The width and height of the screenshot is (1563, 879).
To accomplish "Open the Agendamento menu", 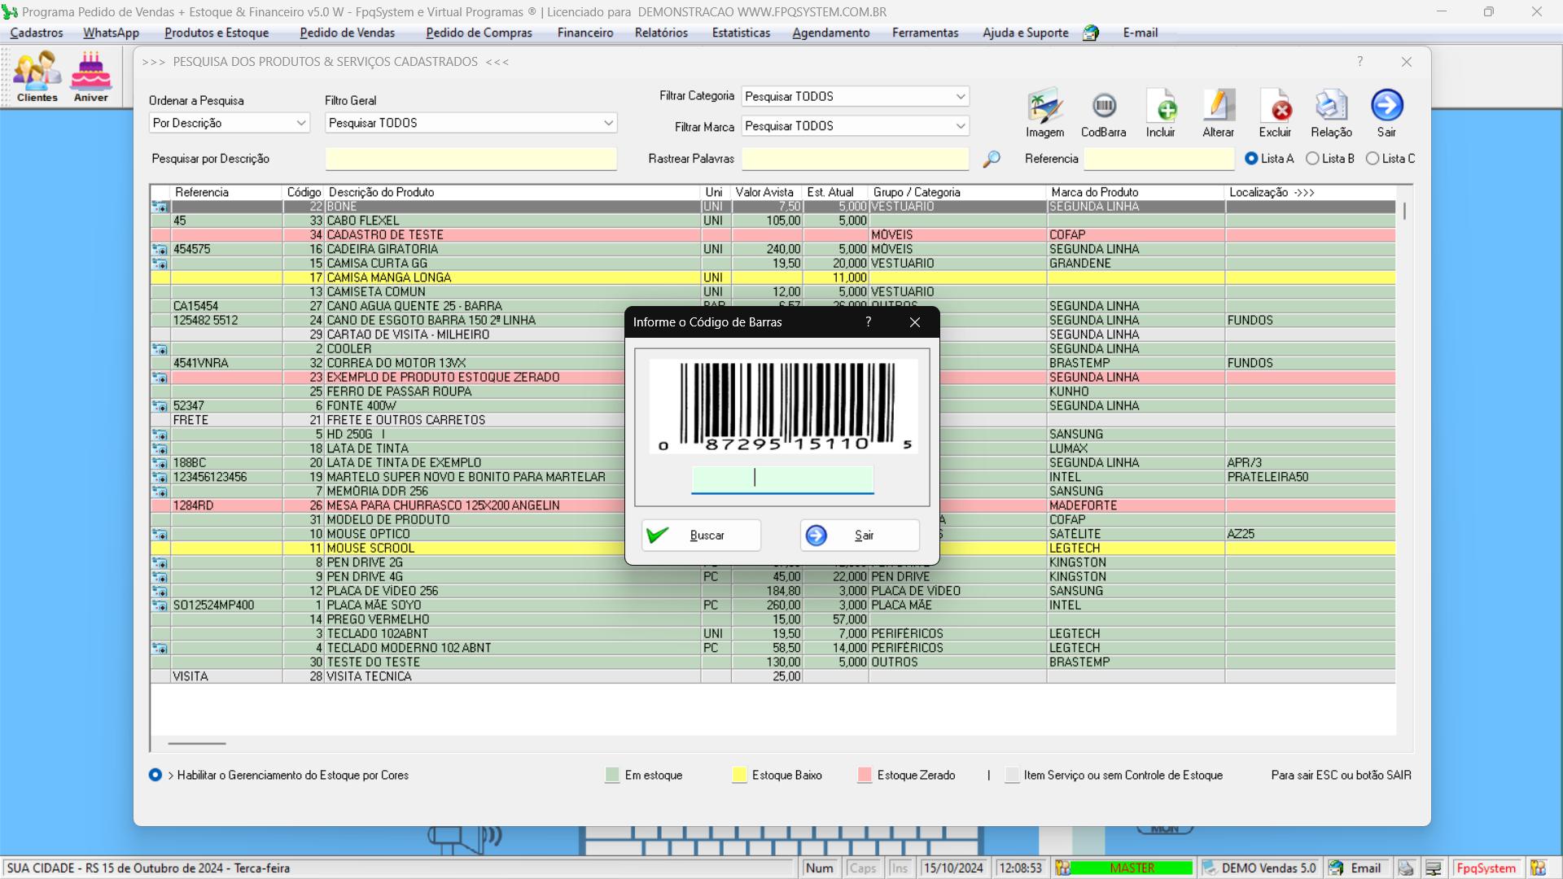I will click(x=831, y=33).
